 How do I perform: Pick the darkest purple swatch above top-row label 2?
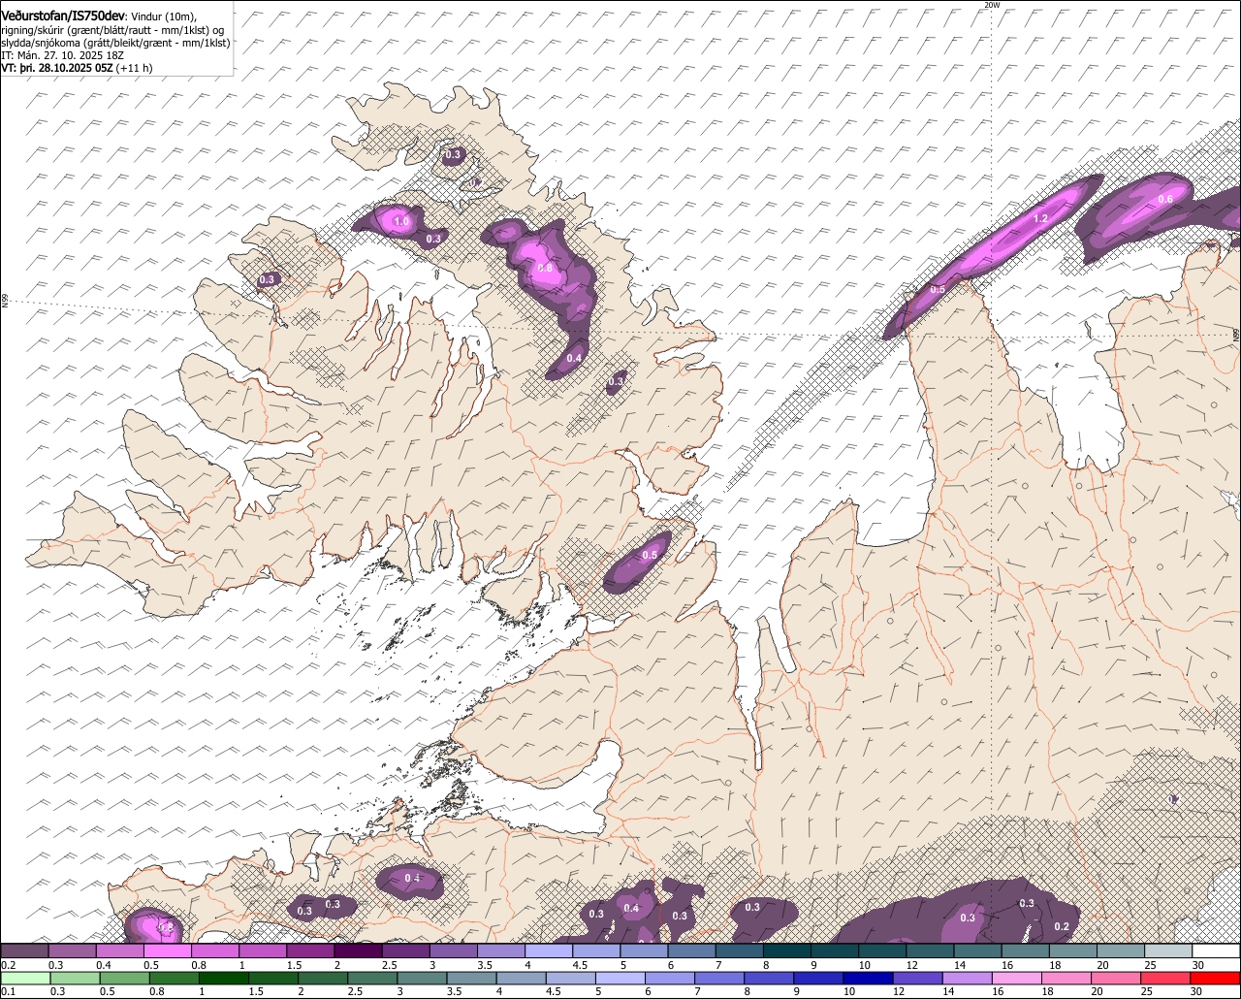pyautogui.click(x=358, y=951)
